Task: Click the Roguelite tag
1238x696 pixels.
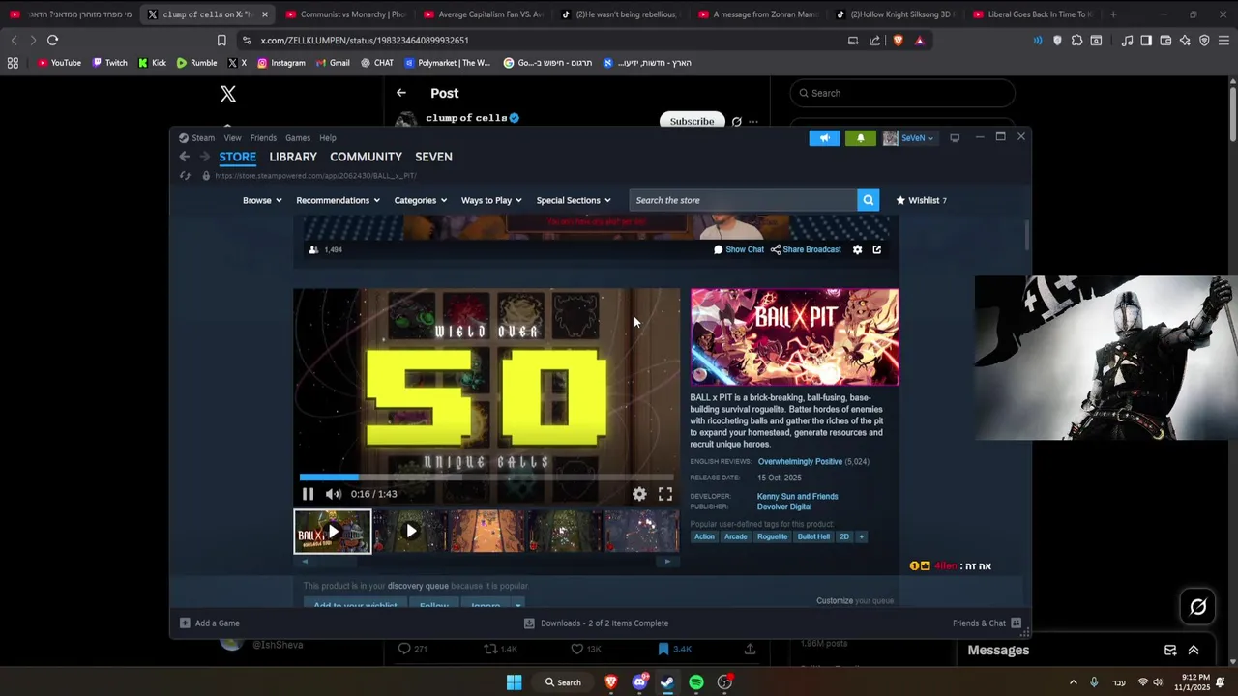Action: pos(772,536)
